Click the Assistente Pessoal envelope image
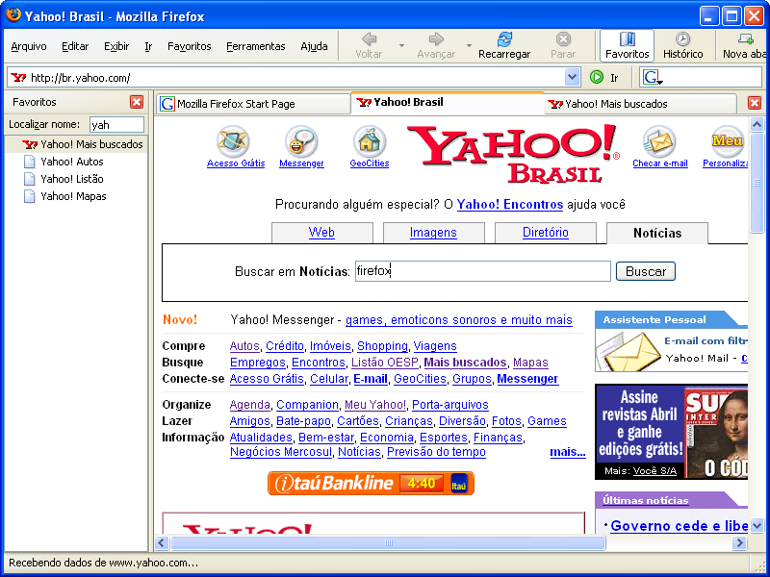This screenshot has height=577, width=770. click(x=629, y=350)
